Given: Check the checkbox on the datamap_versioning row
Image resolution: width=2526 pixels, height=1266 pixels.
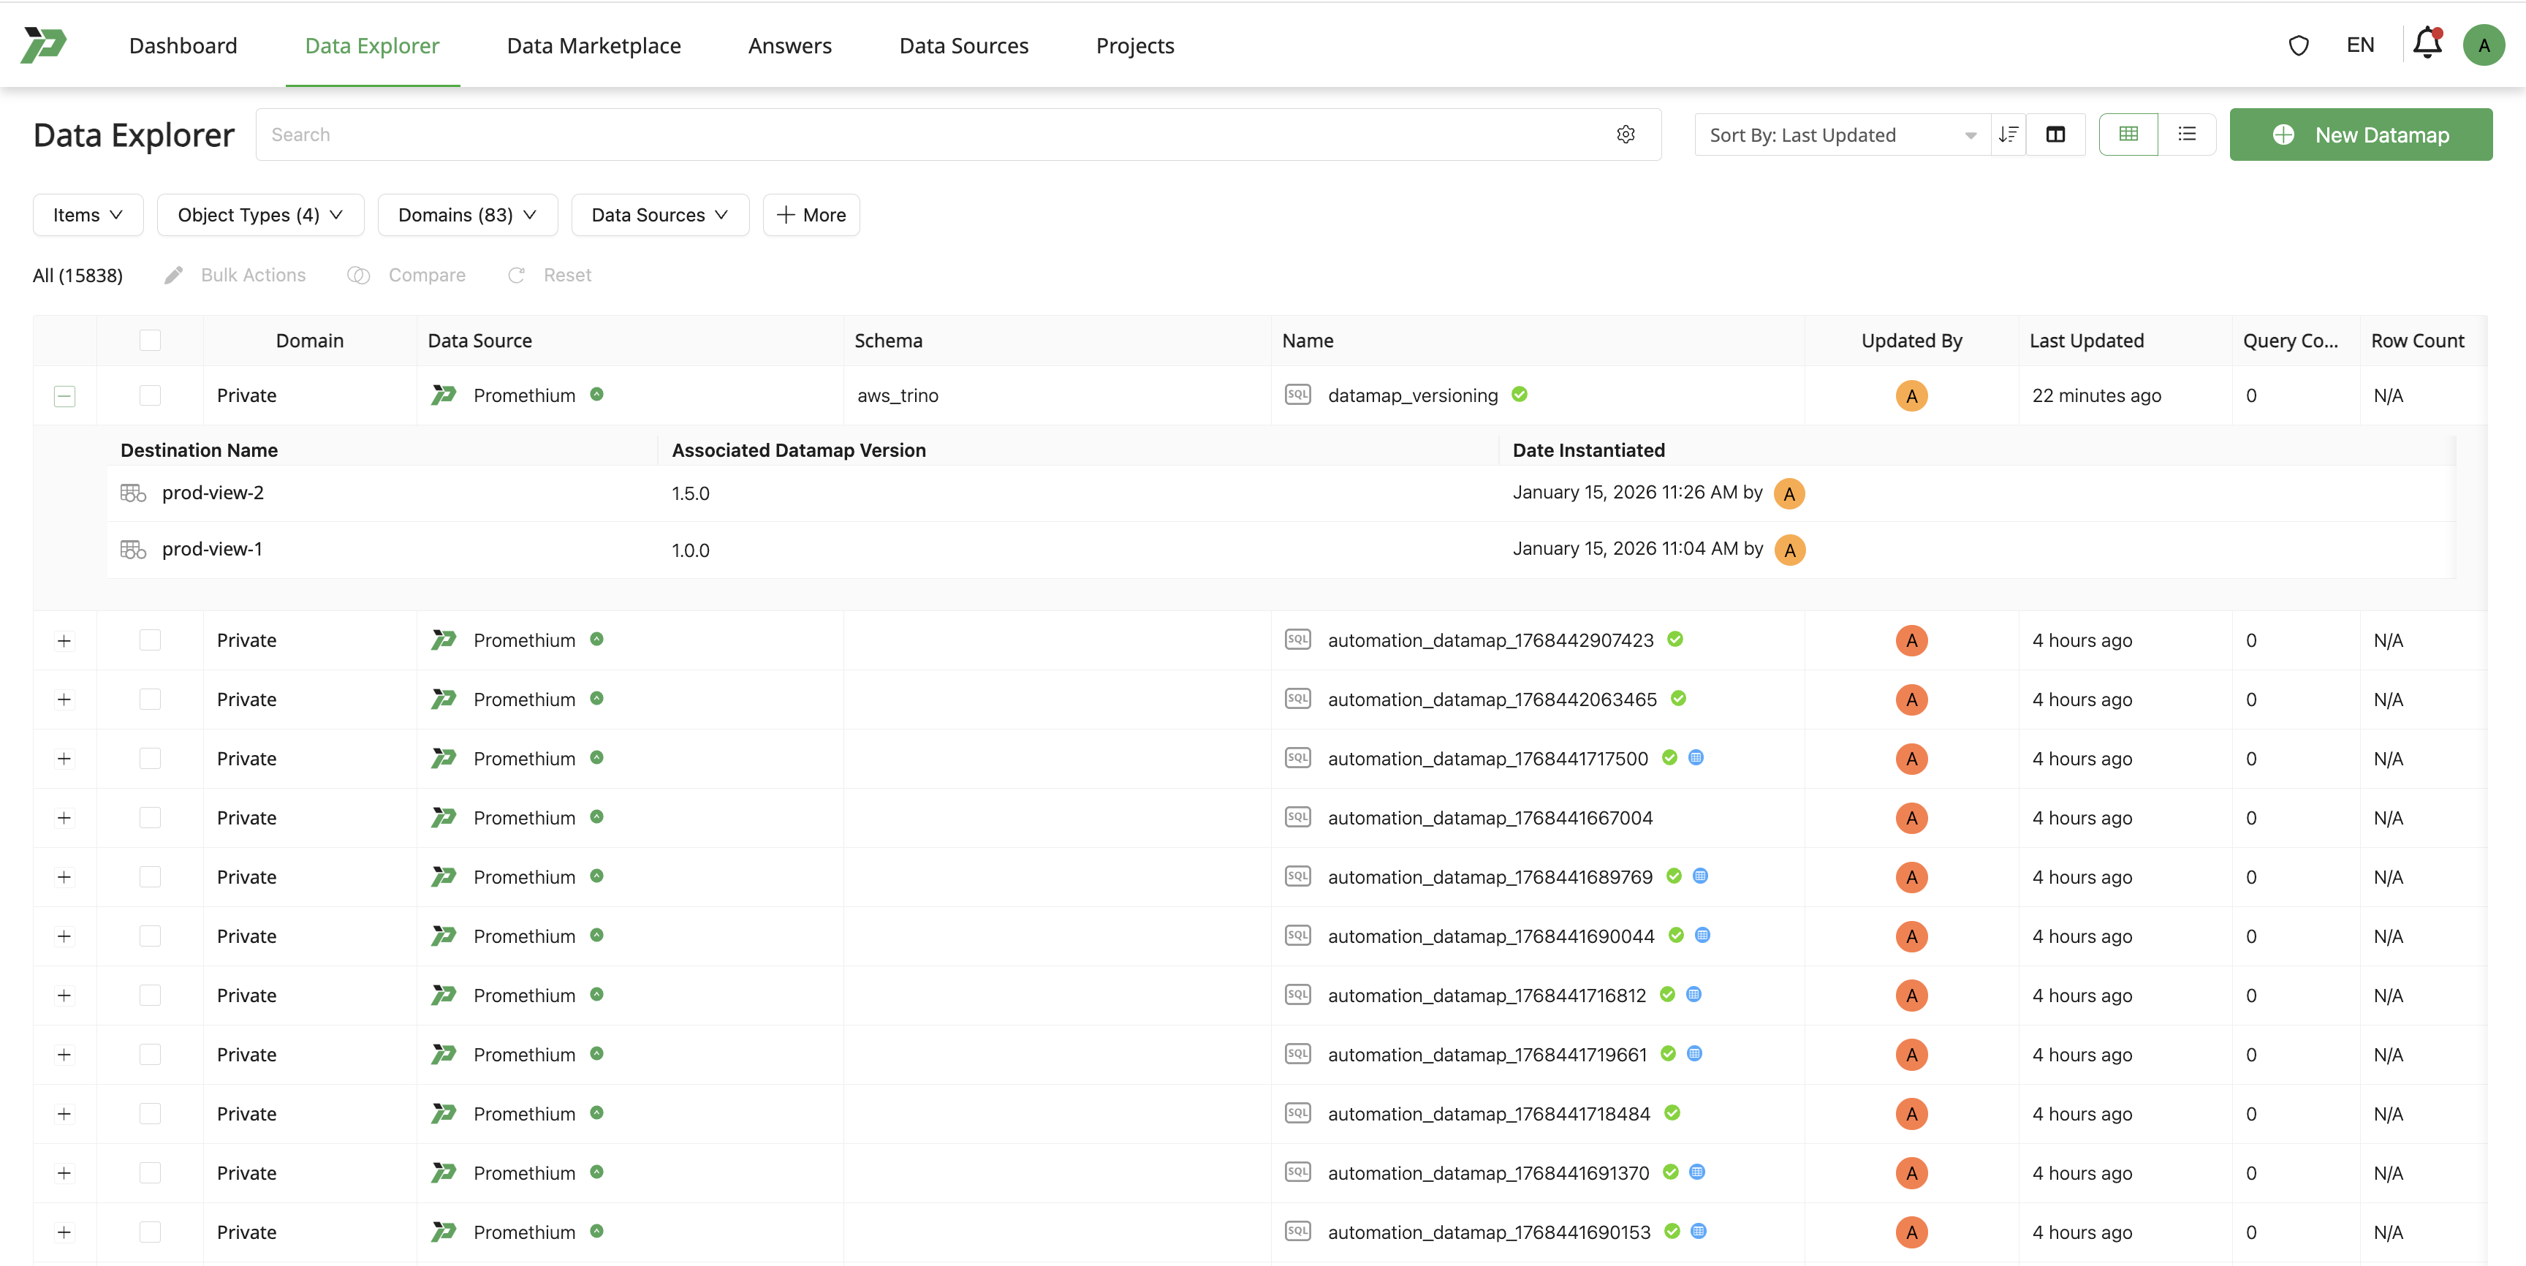Looking at the screenshot, I should (x=149, y=395).
